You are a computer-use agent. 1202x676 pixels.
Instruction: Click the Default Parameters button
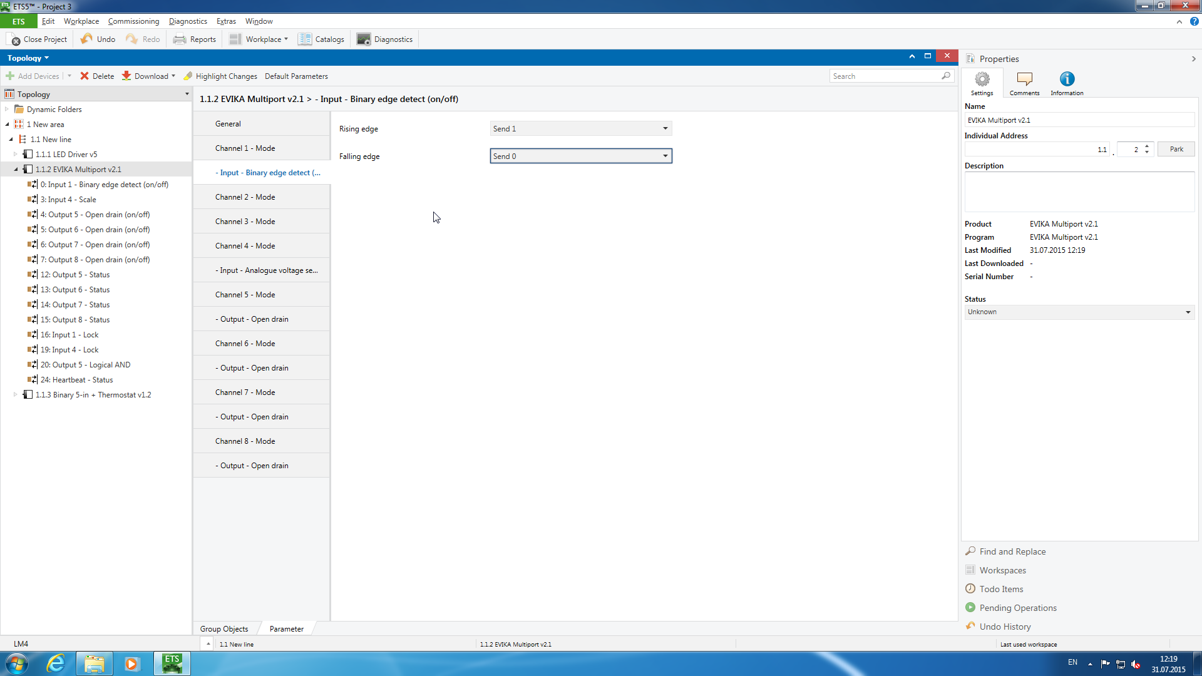click(x=296, y=76)
